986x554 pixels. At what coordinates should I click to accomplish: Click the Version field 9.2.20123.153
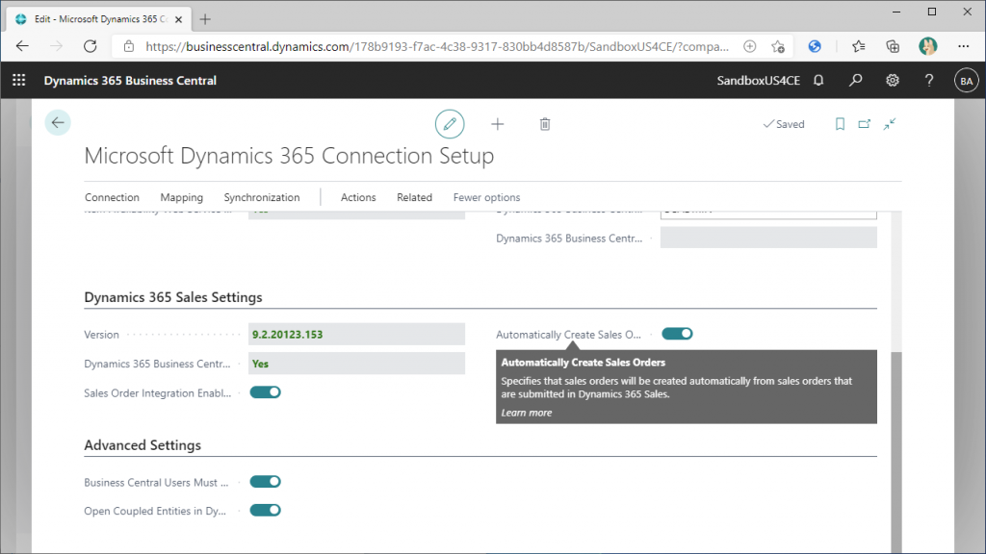tap(356, 334)
